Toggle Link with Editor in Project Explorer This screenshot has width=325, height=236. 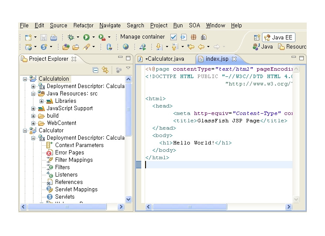click(x=105, y=70)
